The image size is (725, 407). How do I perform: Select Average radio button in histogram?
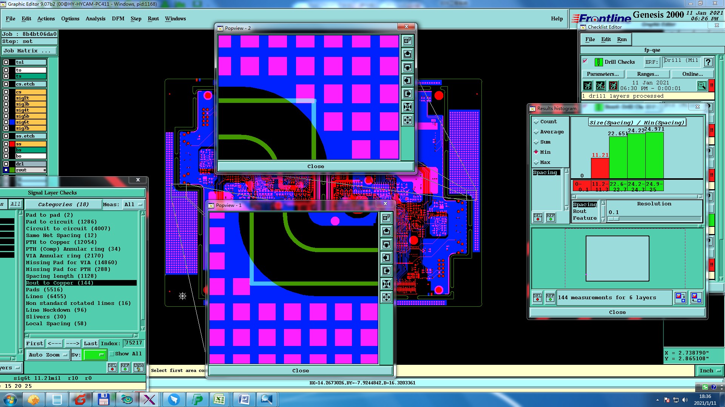click(536, 132)
